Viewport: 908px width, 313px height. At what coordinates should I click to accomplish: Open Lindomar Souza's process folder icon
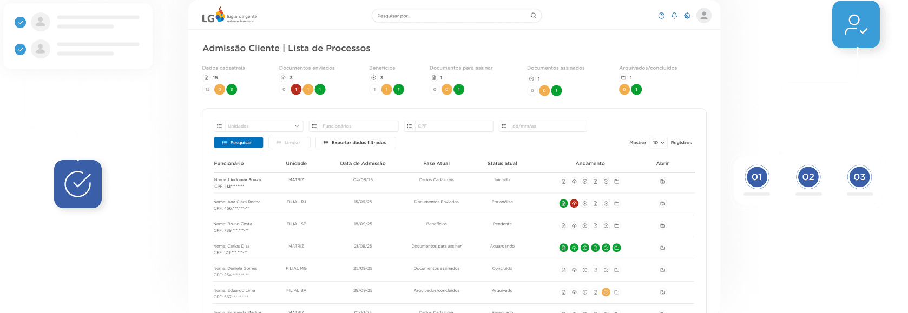tap(662, 182)
